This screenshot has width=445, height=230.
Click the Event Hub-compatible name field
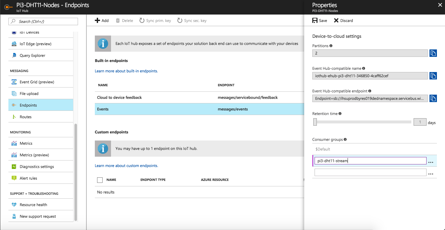click(370, 76)
